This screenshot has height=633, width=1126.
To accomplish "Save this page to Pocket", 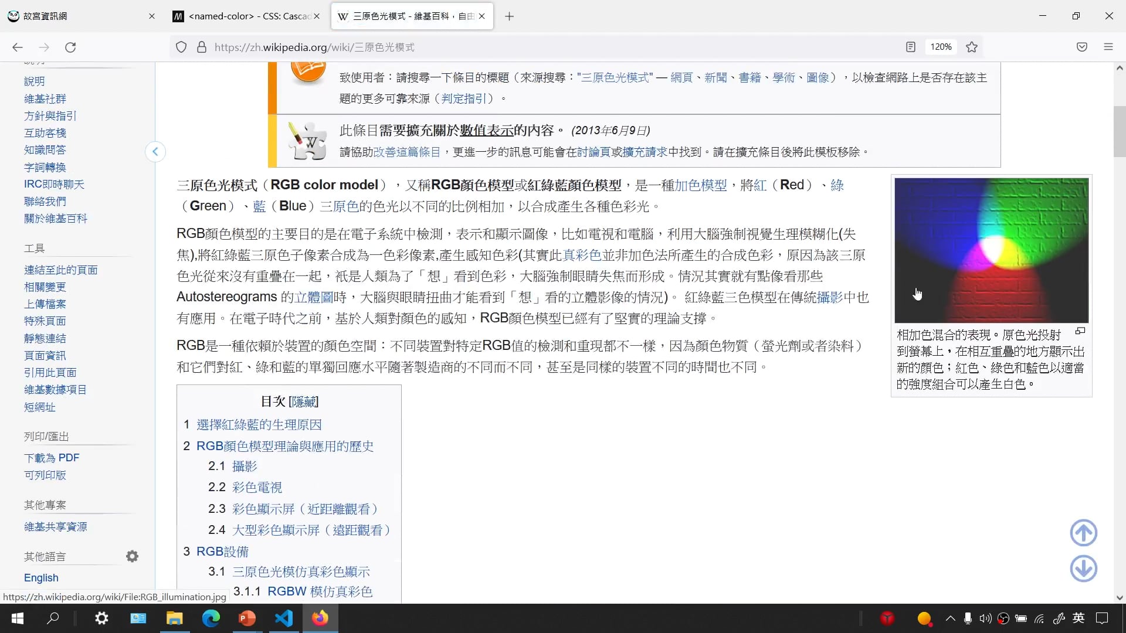I will pos(1082,47).
